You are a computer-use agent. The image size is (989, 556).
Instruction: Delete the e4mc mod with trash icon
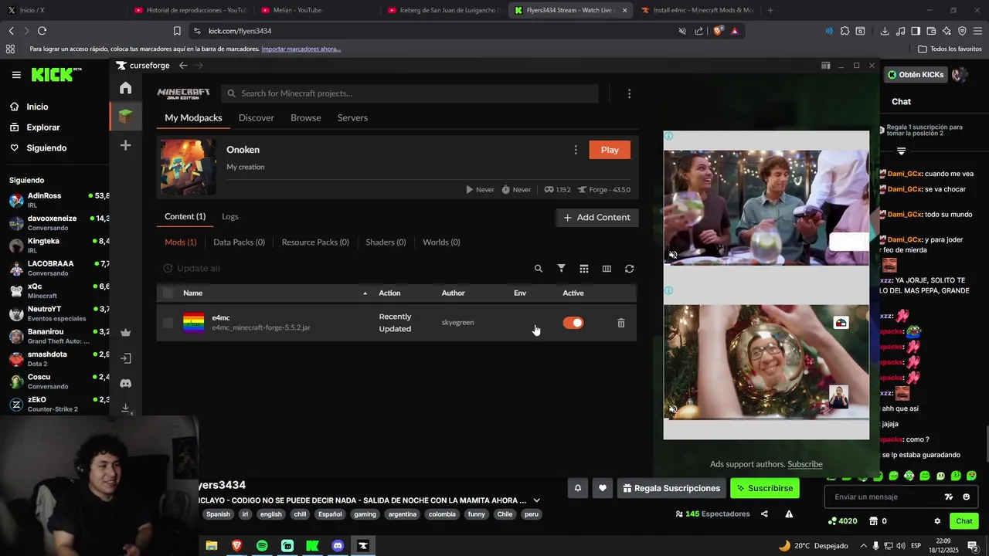click(620, 323)
